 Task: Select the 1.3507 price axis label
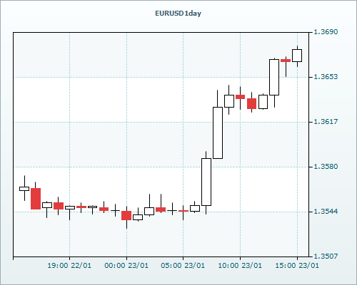[326, 256]
